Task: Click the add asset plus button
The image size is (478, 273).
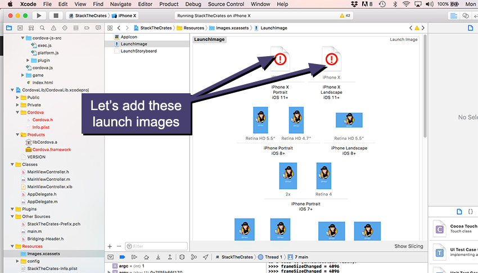Action: [110, 246]
